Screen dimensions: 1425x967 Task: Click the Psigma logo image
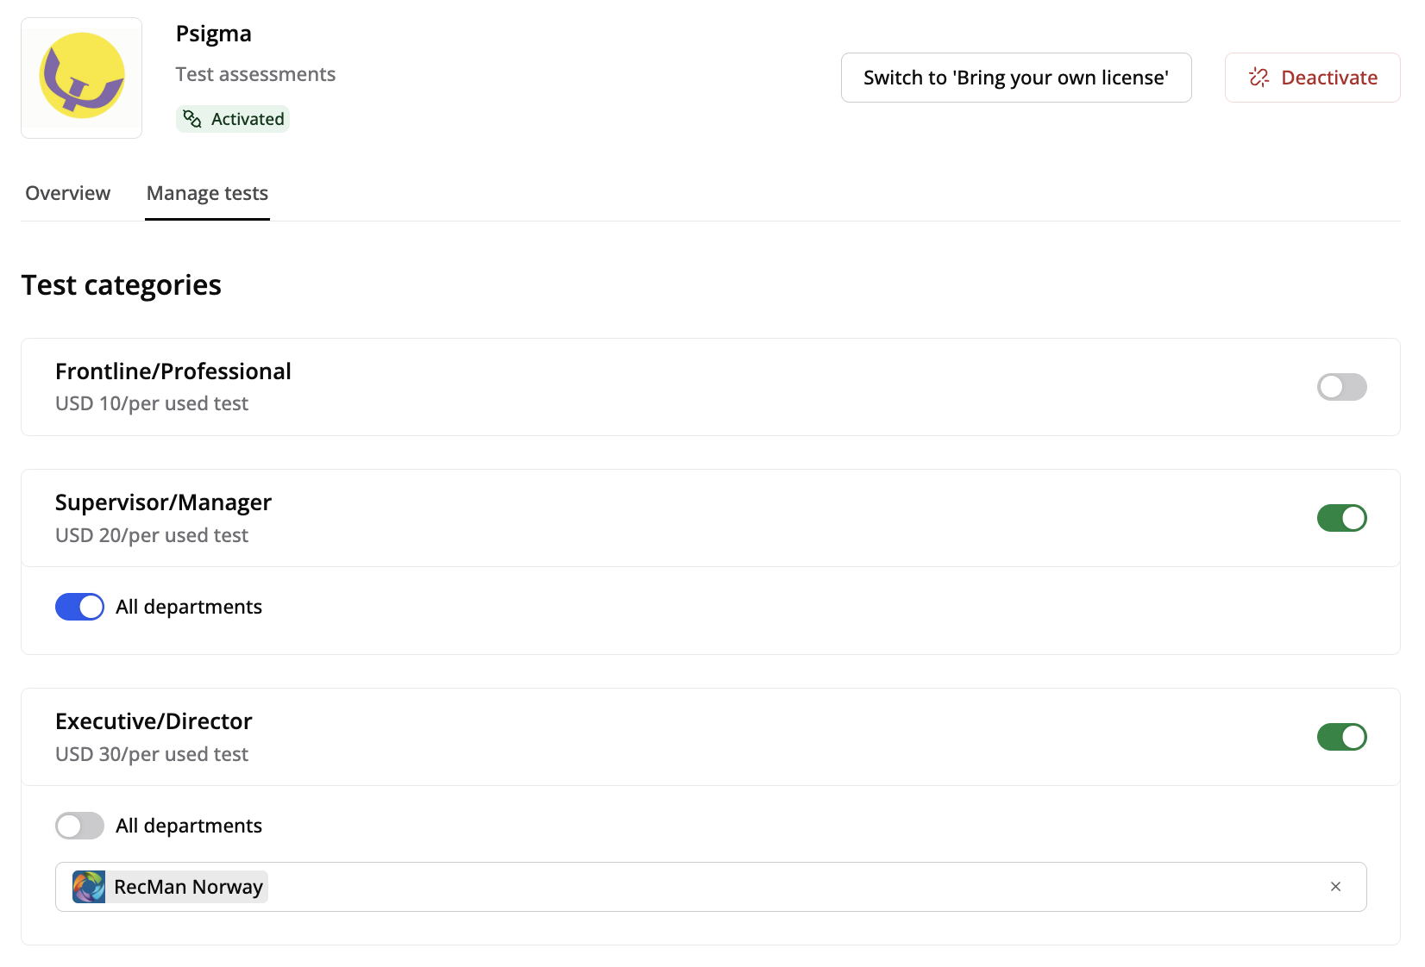82,78
